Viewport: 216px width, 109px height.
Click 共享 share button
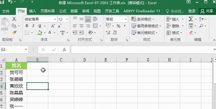207,11
